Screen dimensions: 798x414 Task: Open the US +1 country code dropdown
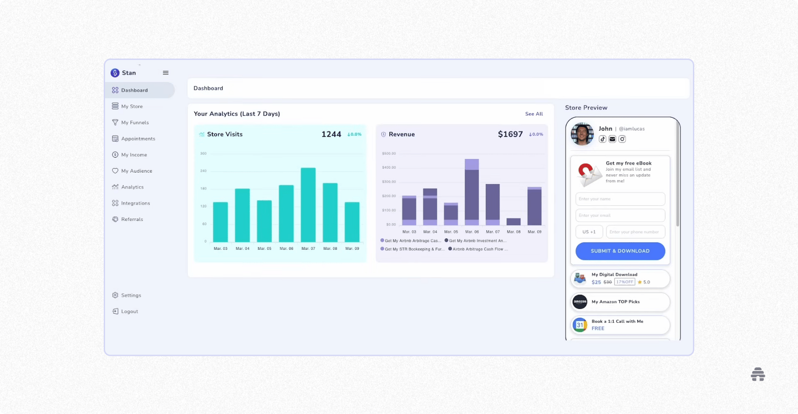click(589, 231)
